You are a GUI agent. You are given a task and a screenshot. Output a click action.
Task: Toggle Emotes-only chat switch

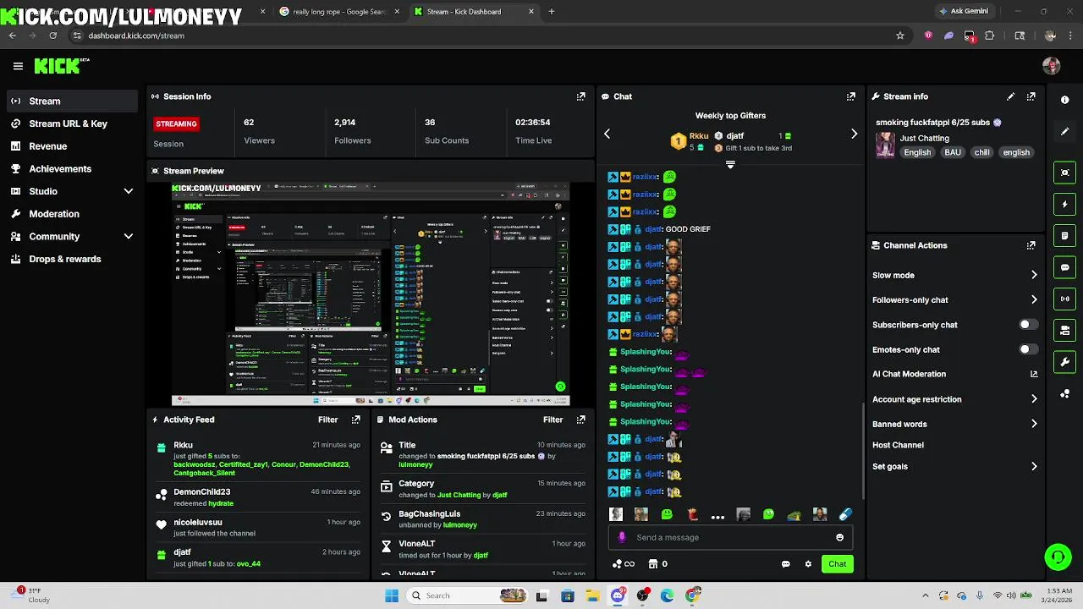[1028, 349]
